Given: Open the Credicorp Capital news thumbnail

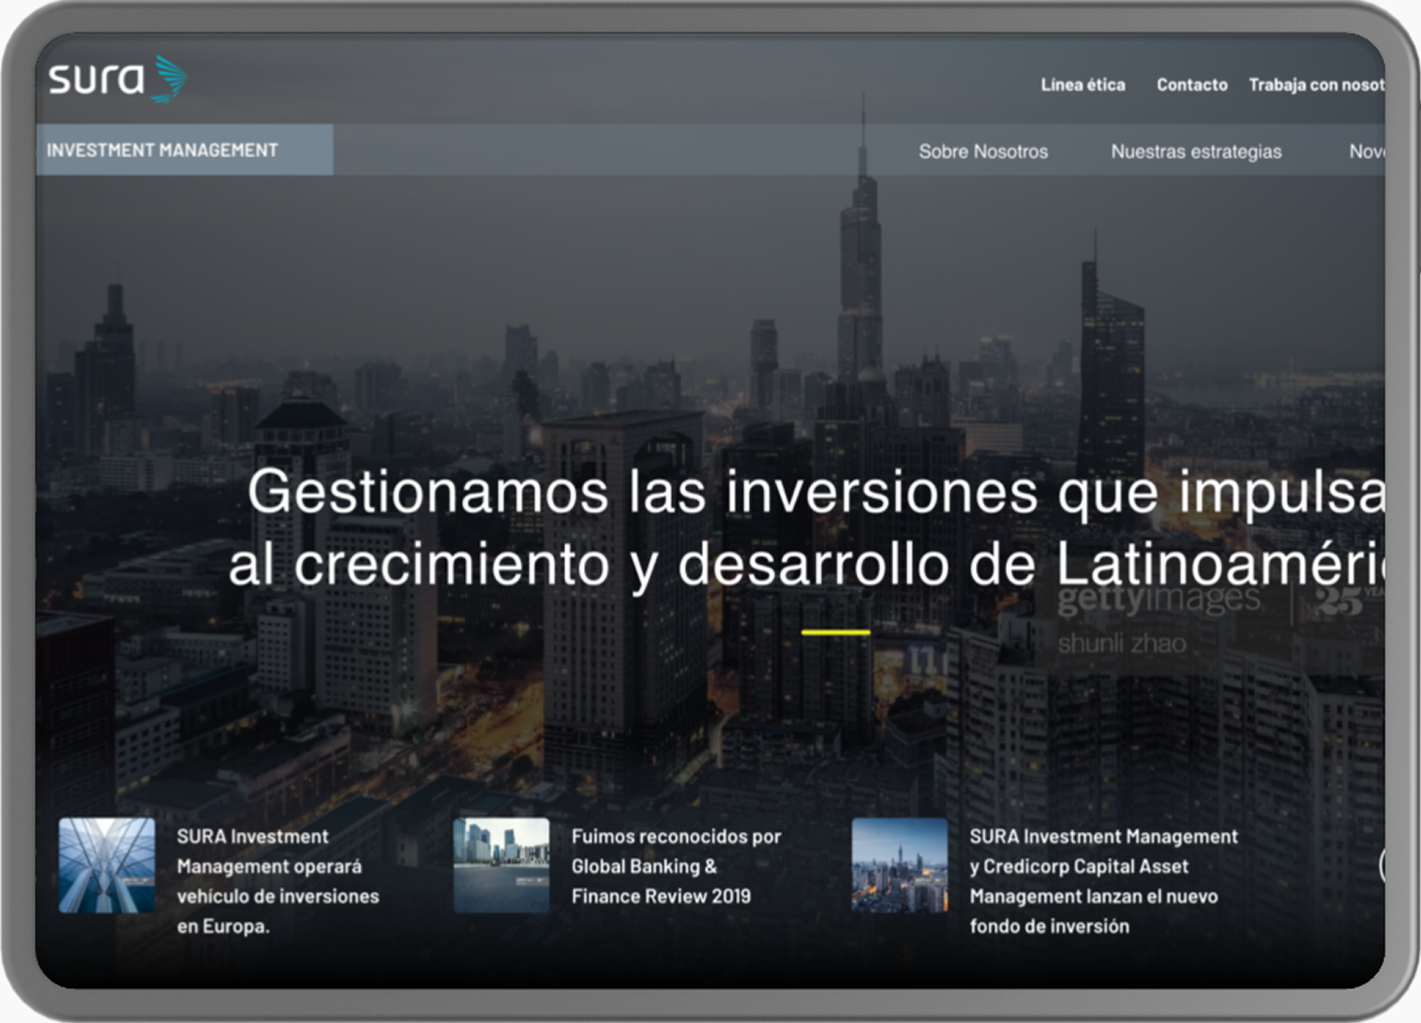Looking at the screenshot, I should coord(899,865).
